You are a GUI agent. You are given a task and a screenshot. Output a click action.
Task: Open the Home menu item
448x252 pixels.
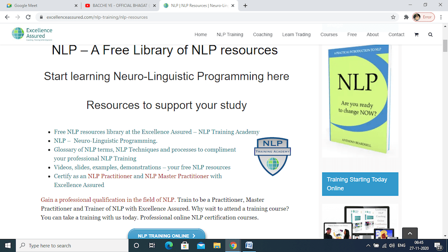(201, 35)
